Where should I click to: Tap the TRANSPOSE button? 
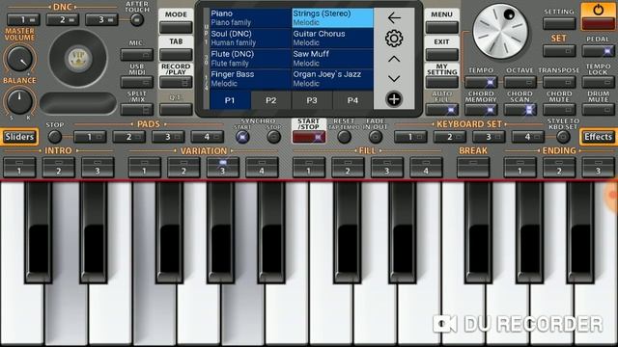(x=559, y=82)
